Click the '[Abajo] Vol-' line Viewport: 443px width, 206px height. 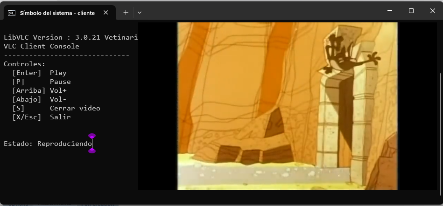[39, 99]
